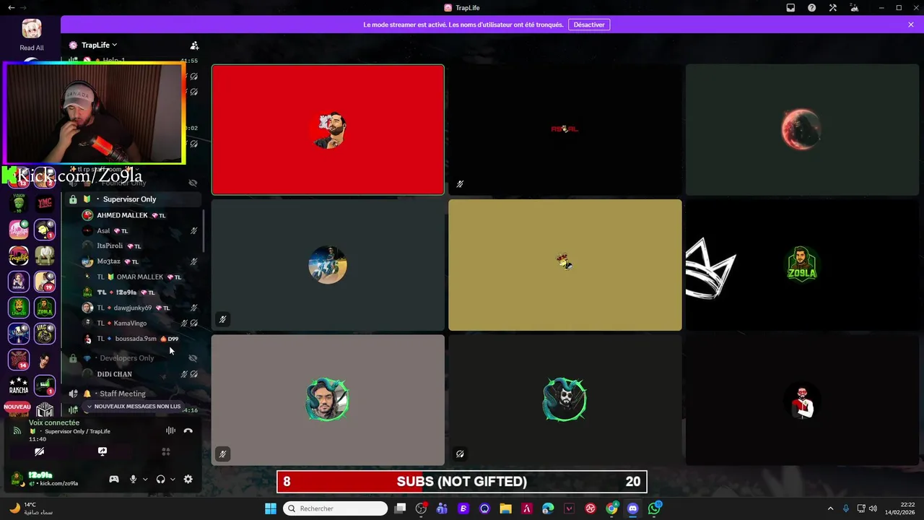Open microphone input options chevron
This screenshot has height=520, width=924.
(x=145, y=479)
